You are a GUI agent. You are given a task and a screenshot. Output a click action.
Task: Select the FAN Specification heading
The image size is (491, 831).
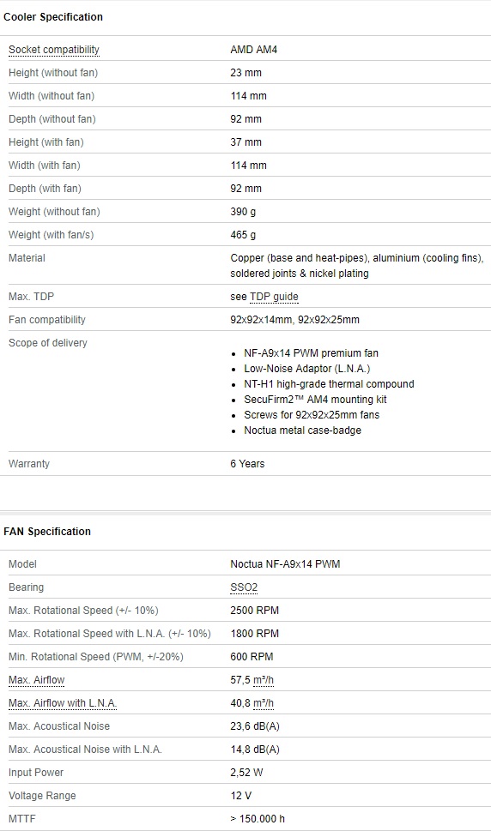coord(47,532)
